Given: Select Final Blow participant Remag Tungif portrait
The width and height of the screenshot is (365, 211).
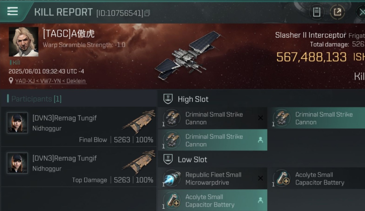Looking at the screenshot, I should coord(17,123).
